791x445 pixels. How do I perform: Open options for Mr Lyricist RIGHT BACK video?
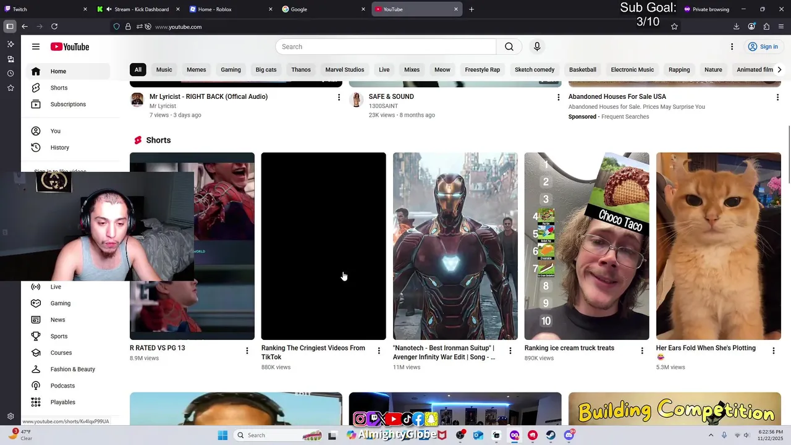coord(339,98)
